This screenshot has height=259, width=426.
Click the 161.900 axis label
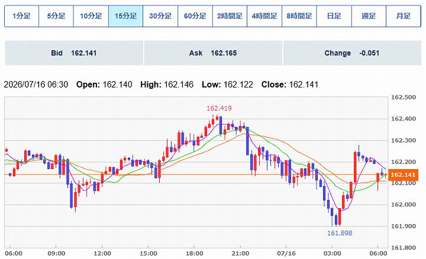pyautogui.click(x=403, y=226)
